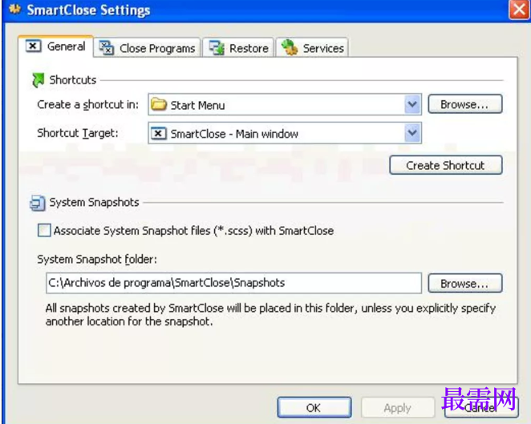Click the Restore tab icon

(217, 48)
